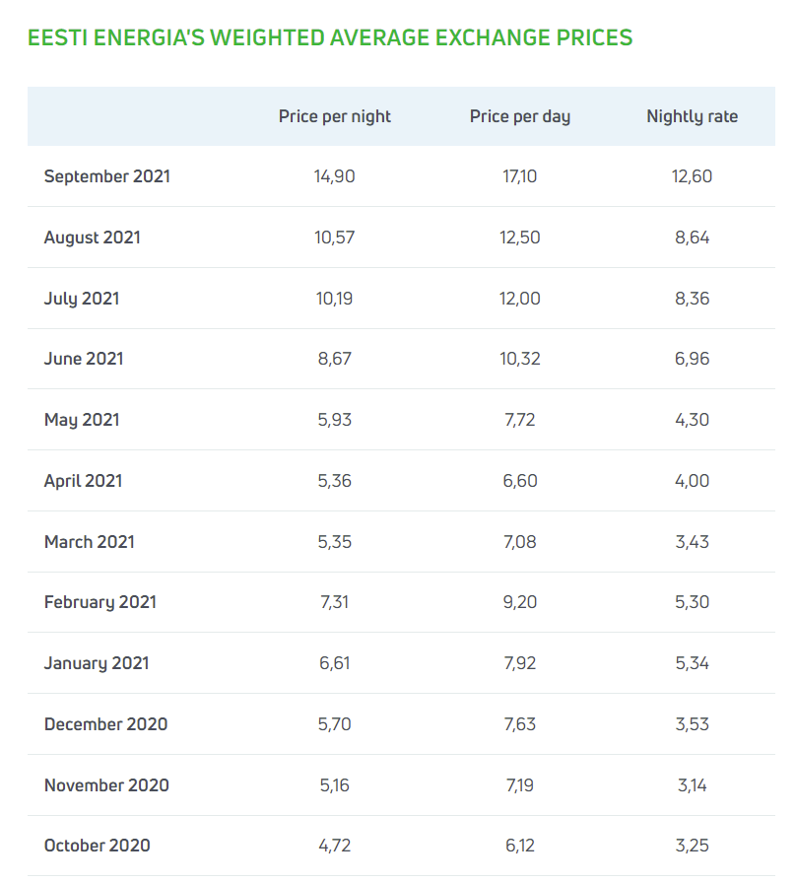Select the October 2020 row label
This screenshot has width=796, height=883.
[98, 846]
